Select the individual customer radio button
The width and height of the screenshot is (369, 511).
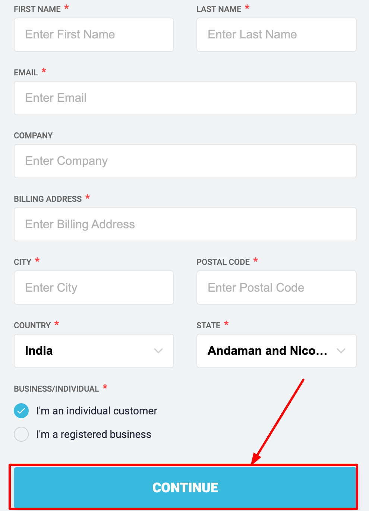(x=21, y=411)
